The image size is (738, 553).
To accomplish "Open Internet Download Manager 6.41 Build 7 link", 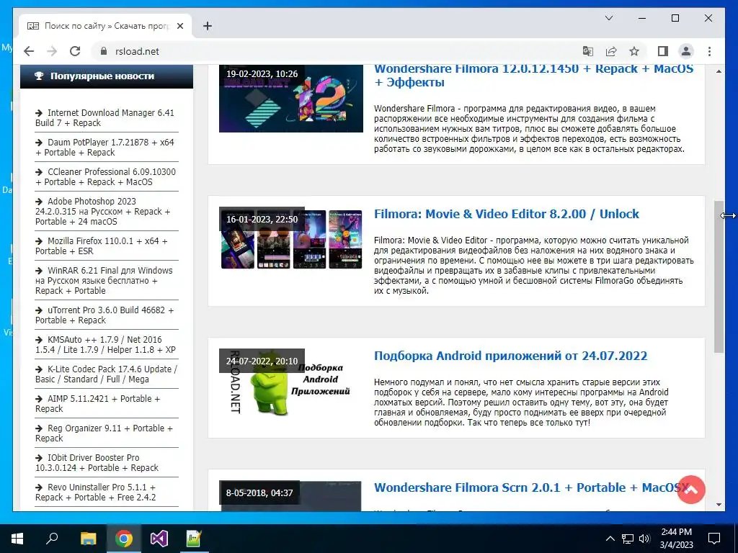I will point(105,117).
